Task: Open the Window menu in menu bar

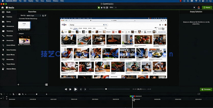Action: tap(55, 1)
